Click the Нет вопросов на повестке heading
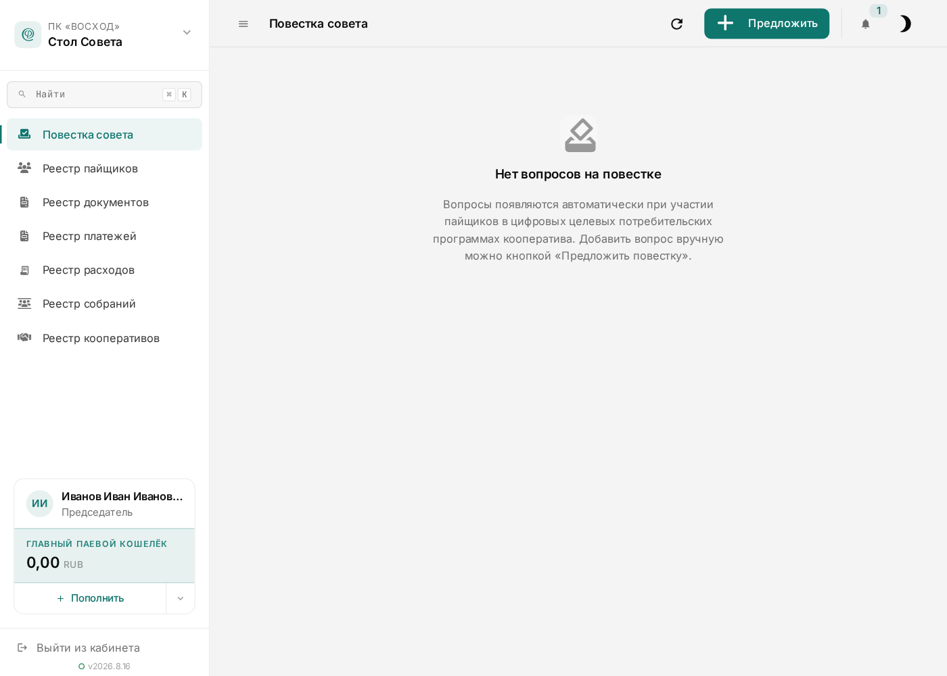The image size is (947, 676). [578, 174]
